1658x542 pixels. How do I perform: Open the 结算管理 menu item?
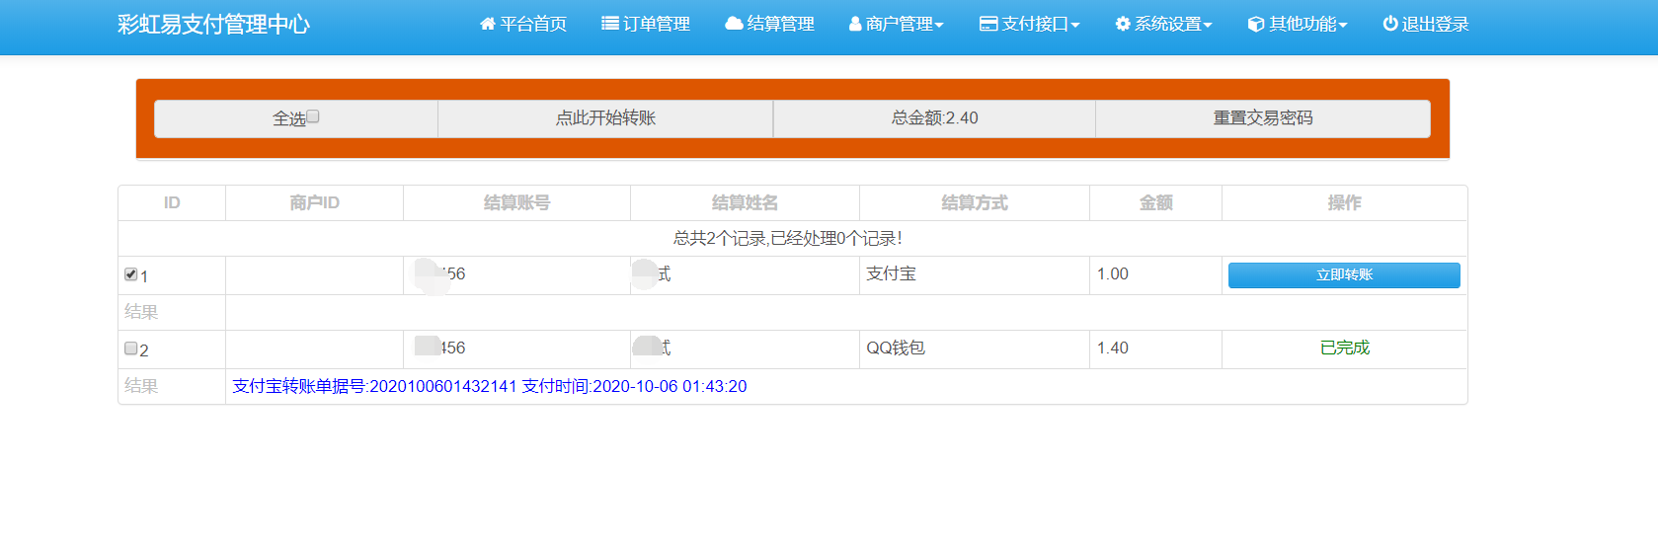click(770, 24)
